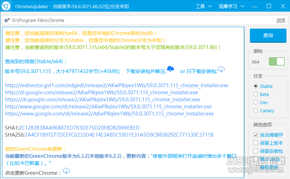Select the Canary branch radio button
The image size is (290, 179).
point(256,111)
